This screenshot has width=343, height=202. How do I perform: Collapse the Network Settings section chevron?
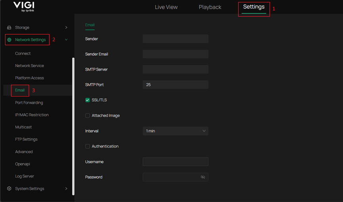click(66, 40)
